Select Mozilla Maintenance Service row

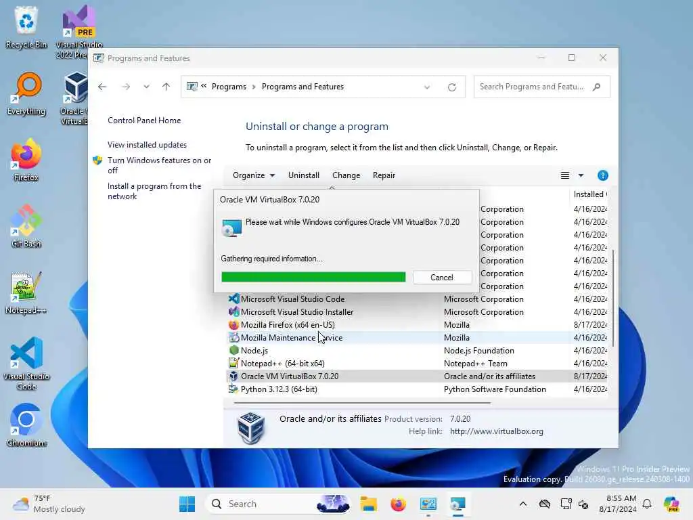(418, 338)
